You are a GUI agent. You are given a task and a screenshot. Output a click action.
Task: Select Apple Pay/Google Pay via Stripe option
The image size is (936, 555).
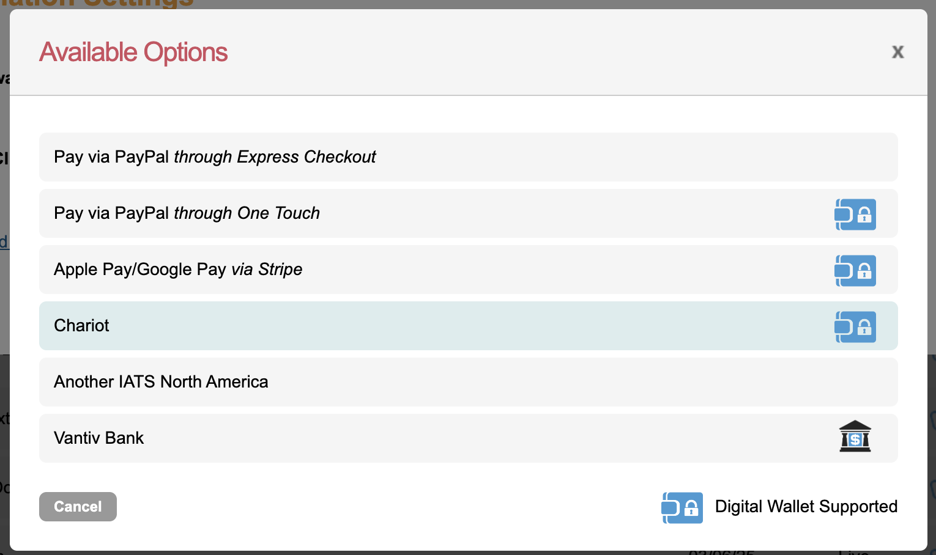[178, 270]
